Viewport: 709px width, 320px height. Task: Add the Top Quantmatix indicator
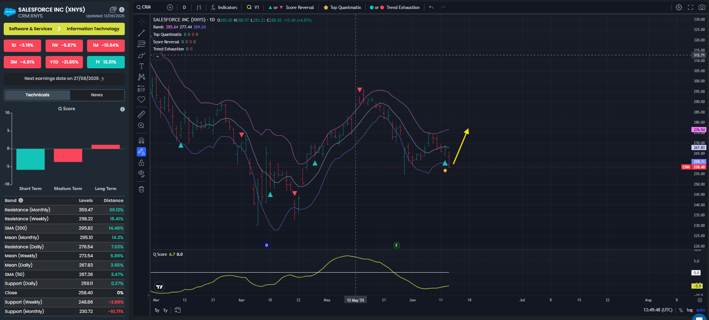click(x=342, y=7)
